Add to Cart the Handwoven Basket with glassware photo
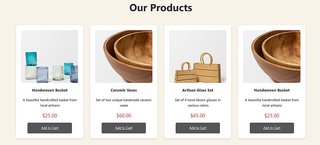The height and width of the screenshot is (145, 320). 50,128
